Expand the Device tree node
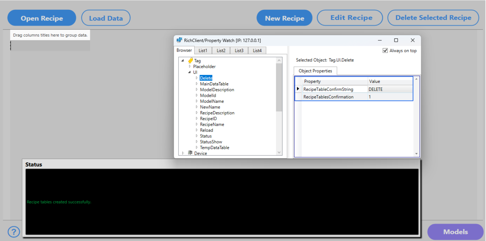Viewport: 486px width, 241px height. tap(183, 153)
